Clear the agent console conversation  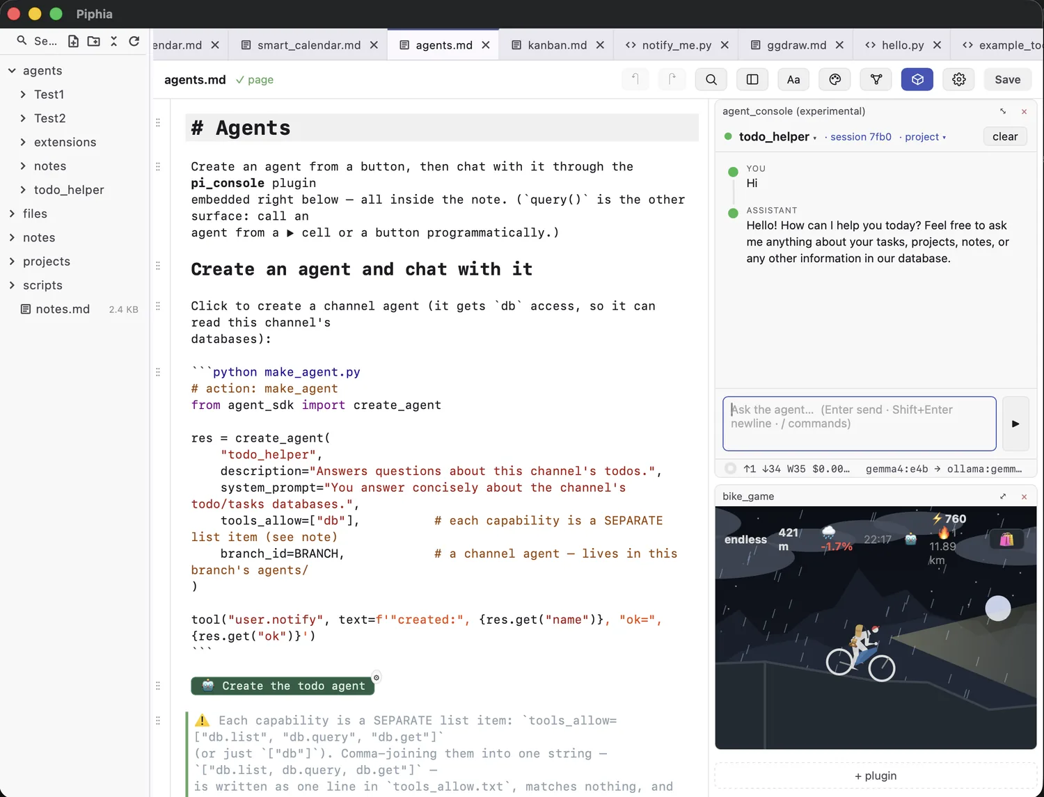(x=1004, y=136)
